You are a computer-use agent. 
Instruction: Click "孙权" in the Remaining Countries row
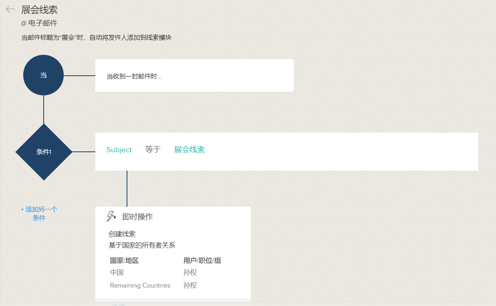pos(190,286)
